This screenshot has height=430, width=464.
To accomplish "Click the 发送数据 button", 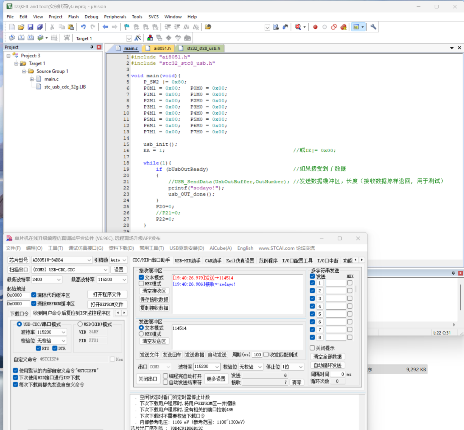I will point(194,355).
